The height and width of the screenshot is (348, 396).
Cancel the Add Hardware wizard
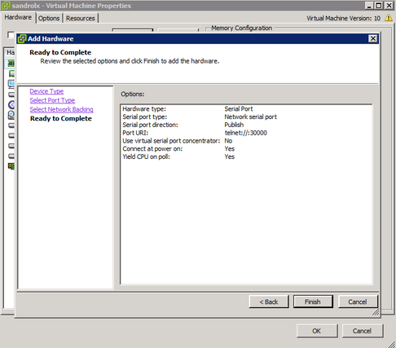[x=358, y=302]
